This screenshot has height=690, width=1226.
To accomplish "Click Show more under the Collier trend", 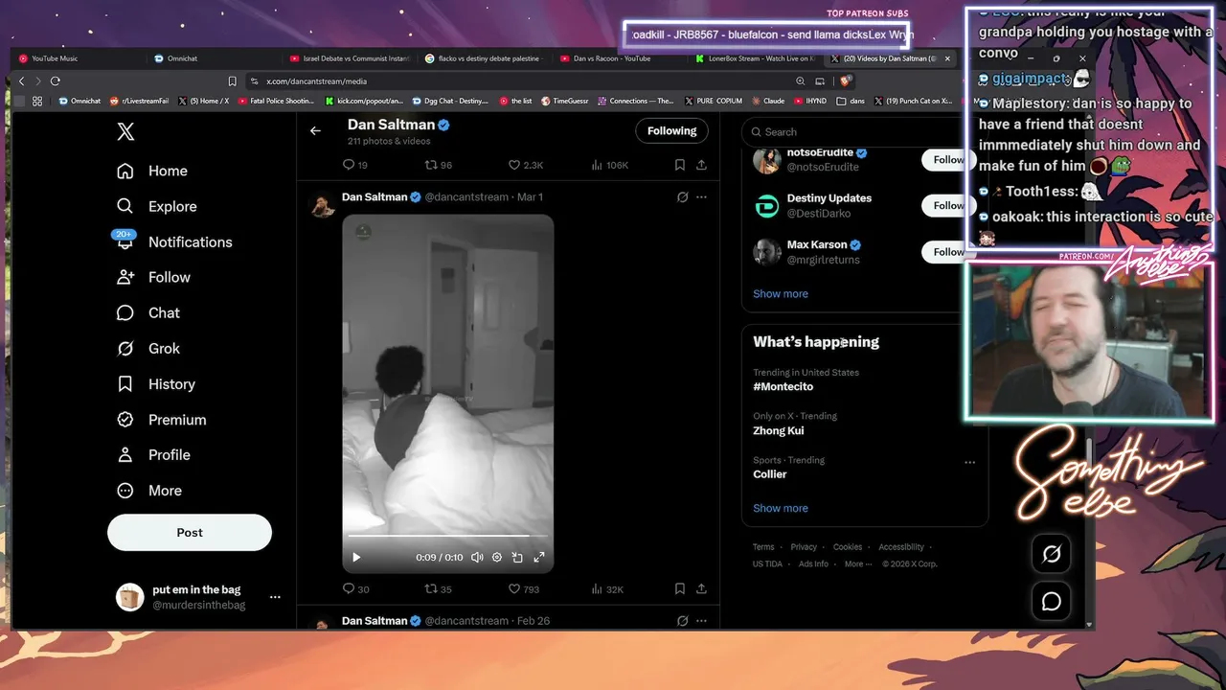I will click(x=781, y=508).
